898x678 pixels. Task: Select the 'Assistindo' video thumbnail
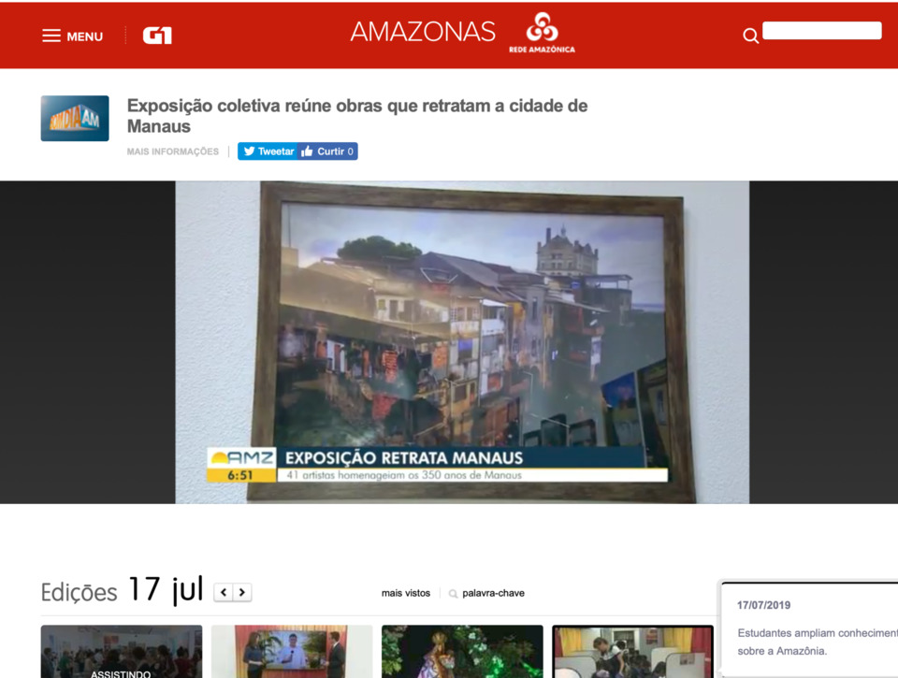tap(122, 652)
